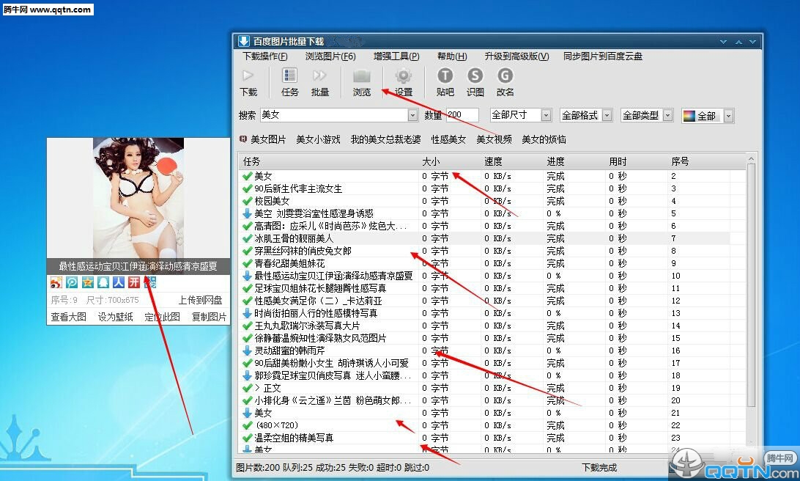Share preview image to QQ penguin icon

103,282
